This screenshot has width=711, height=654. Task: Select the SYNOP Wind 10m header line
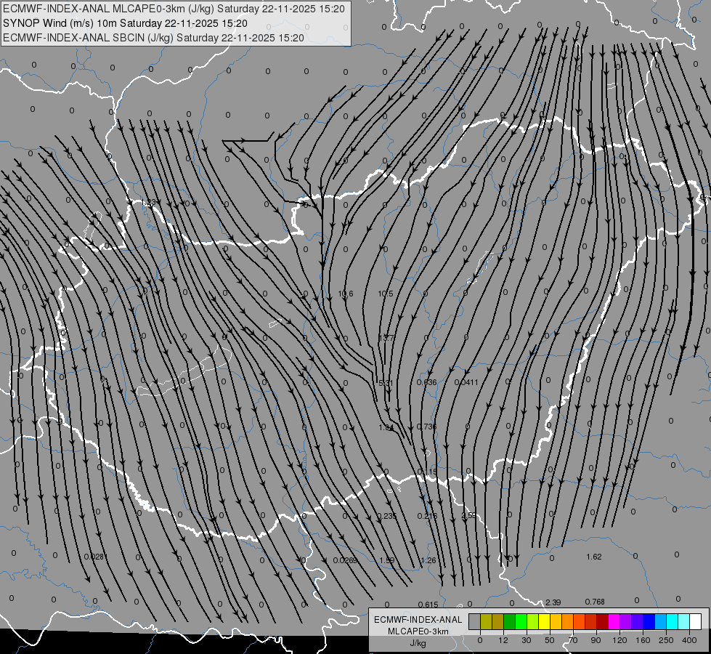(125, 23)
